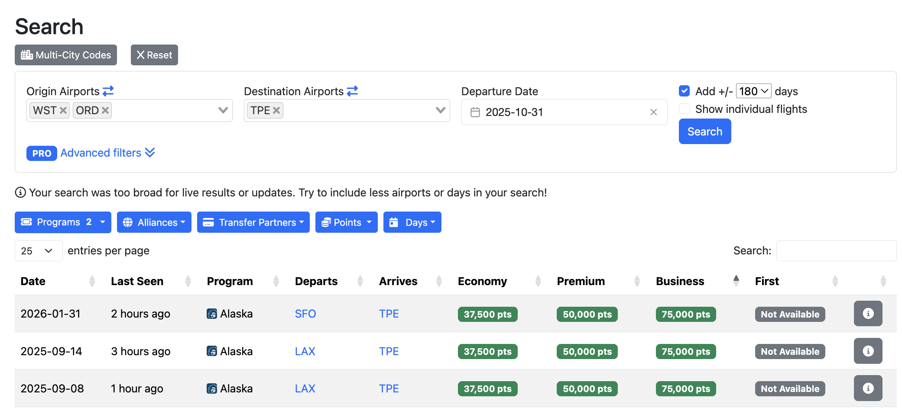Open the Points filter dropdown
Image resolution: width=902 pixels, height=411 pixels.
coord(347,222)
